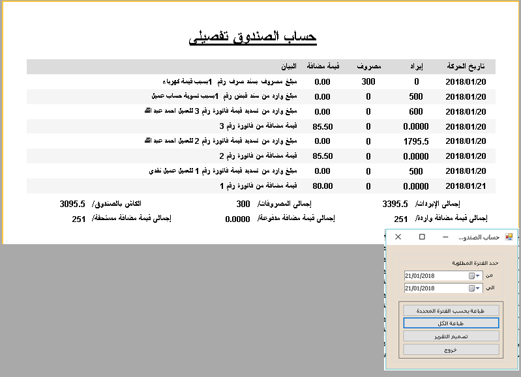Click the تاريخ الحركة column header
The image size is (521, 377).
point(466,66)
